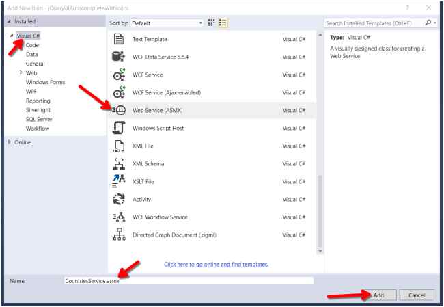Expand the Web tree node
This screenshot has width=444, height=307.
20,72
